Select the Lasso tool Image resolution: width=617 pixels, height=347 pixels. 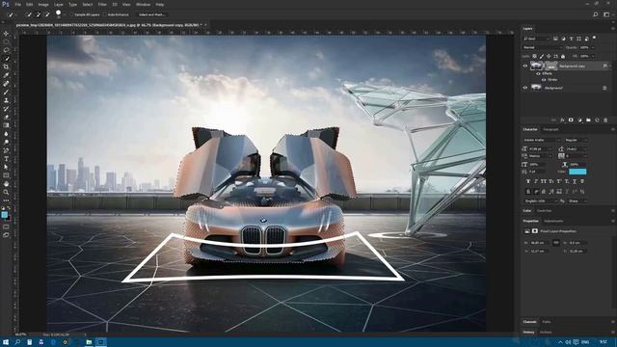[x=6, y=50]
